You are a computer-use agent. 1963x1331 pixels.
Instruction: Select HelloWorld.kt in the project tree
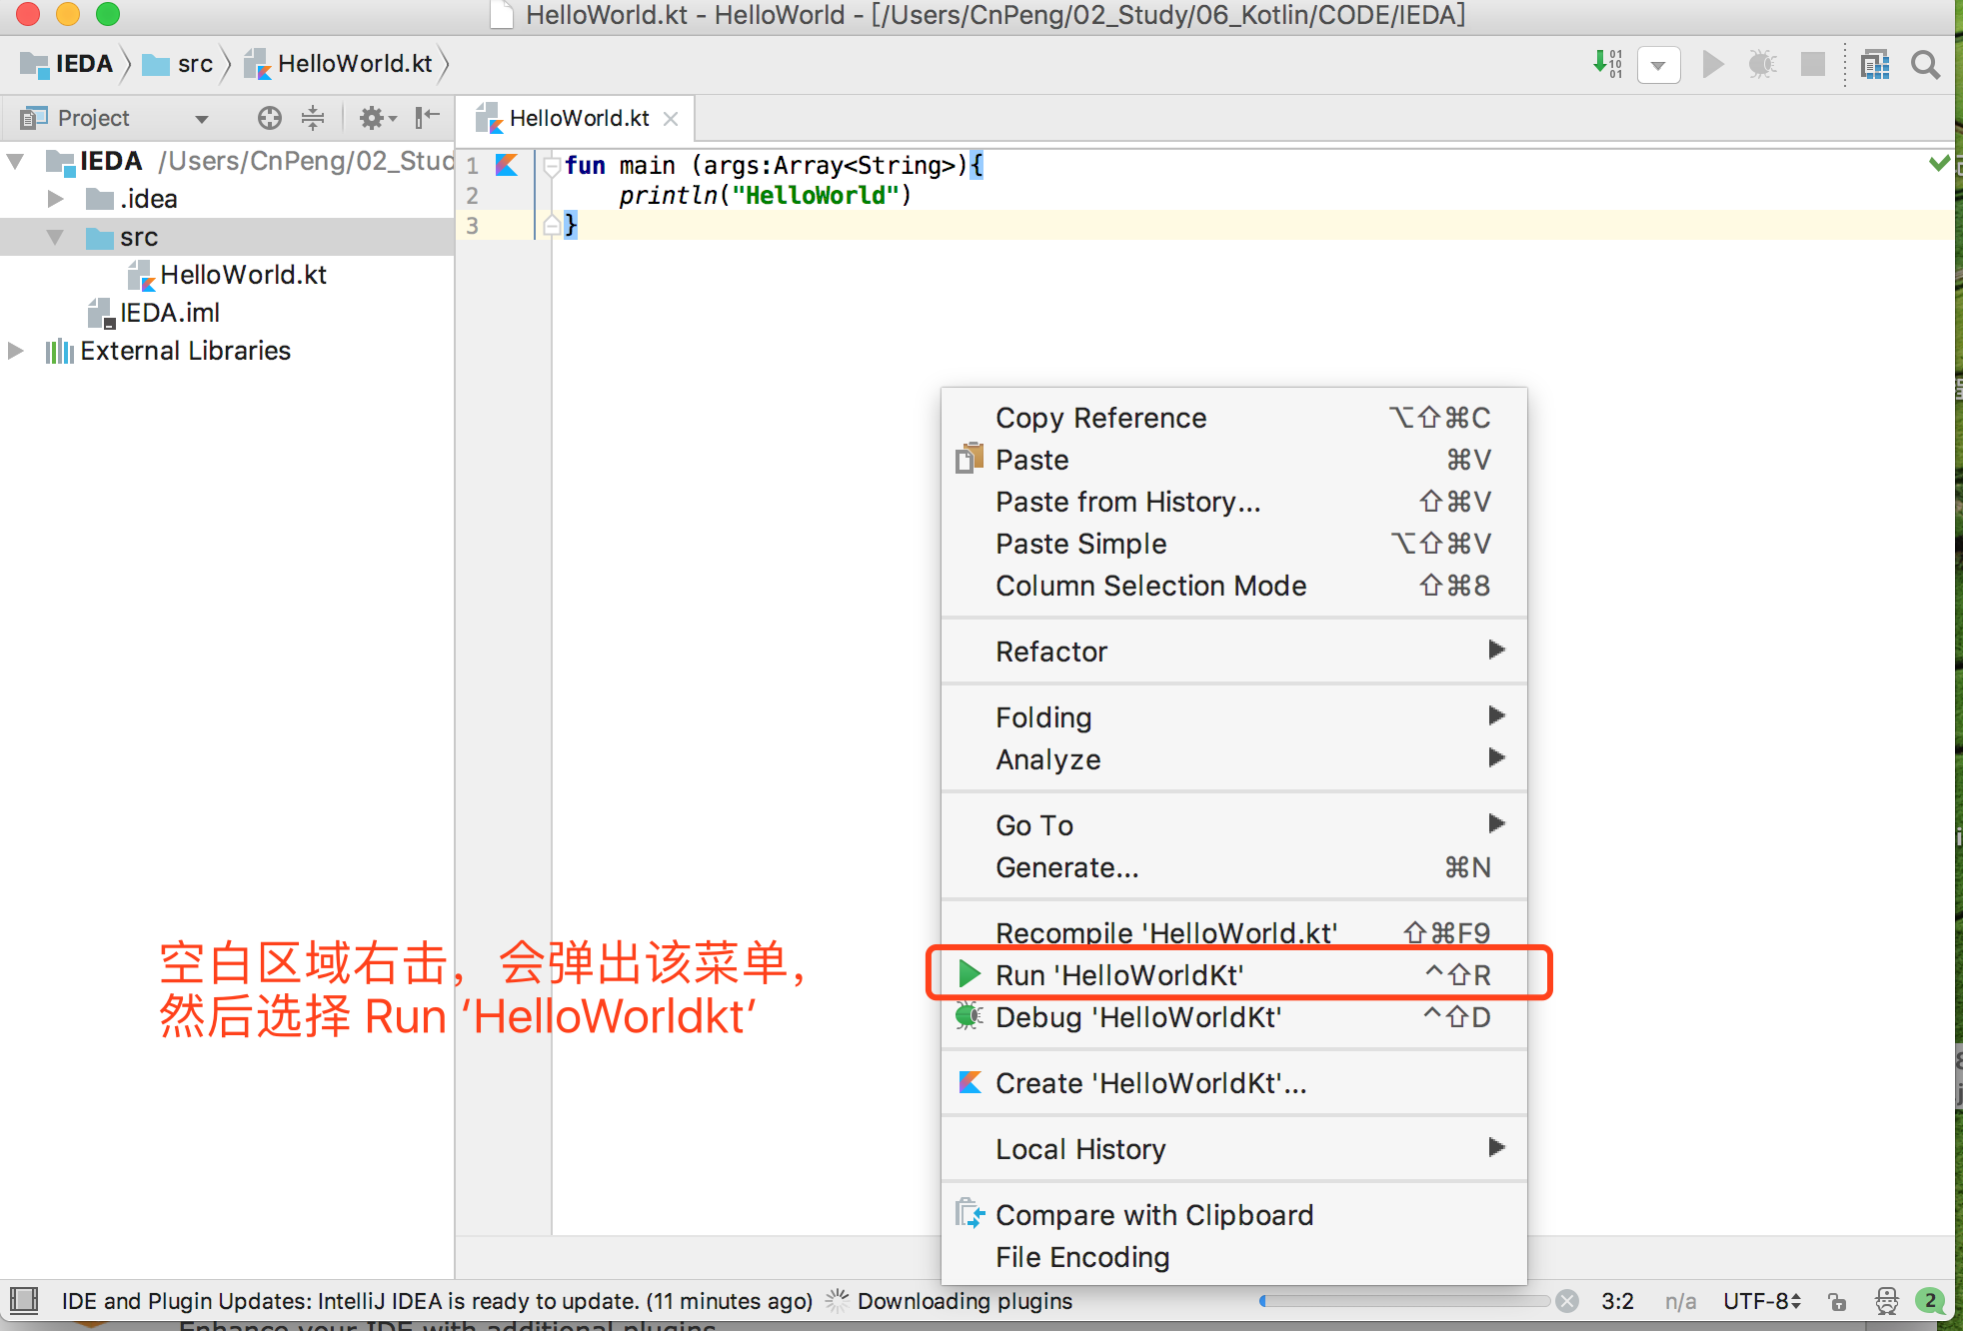(243, 275)
